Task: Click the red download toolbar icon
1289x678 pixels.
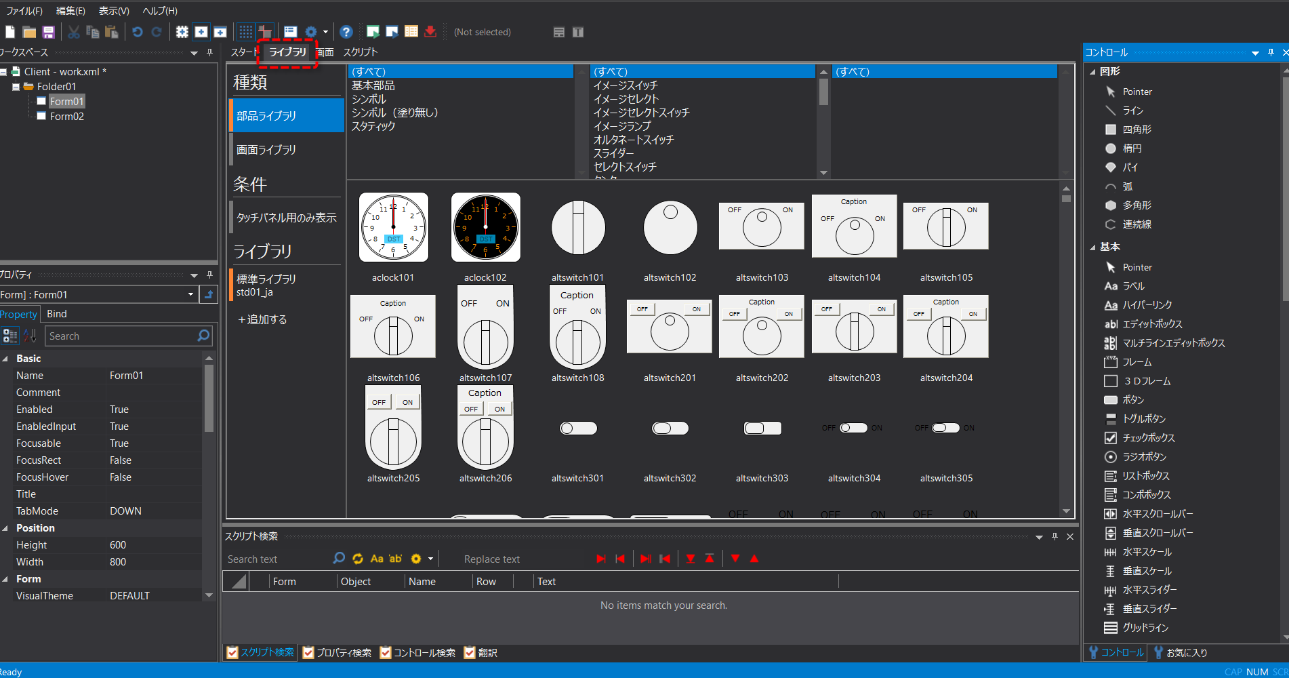Action: [430, 31]
